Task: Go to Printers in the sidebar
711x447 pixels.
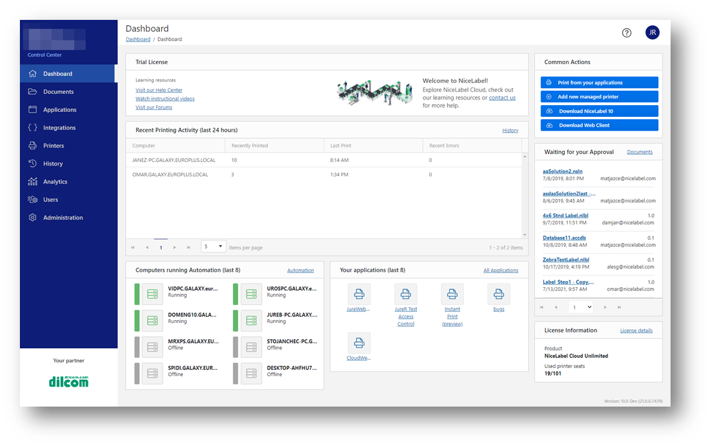Action: 53,145
